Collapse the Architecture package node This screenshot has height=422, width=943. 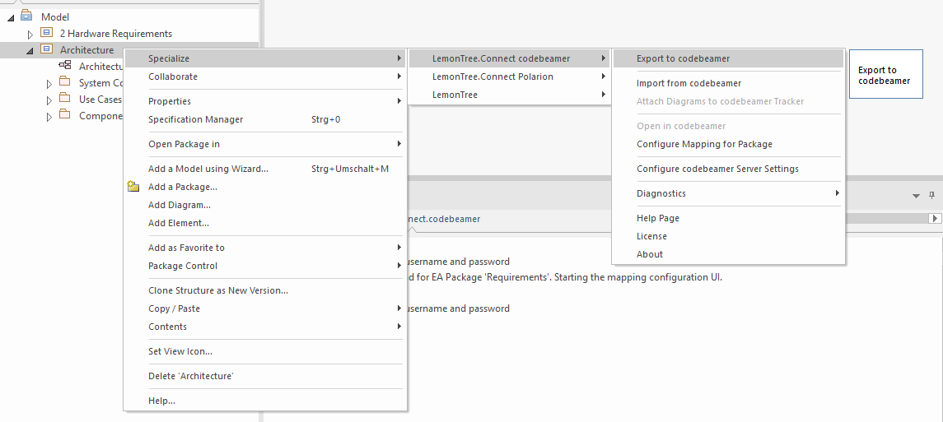(30, 50)
